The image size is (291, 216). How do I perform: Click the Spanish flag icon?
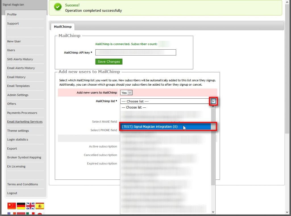point(40,206)
